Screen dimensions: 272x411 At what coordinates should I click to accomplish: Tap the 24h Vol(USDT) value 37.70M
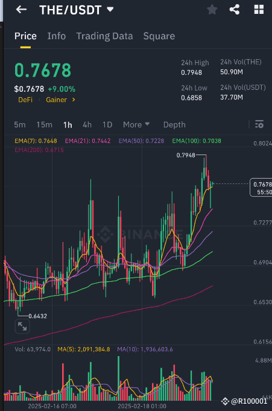(x=232, y=98)
